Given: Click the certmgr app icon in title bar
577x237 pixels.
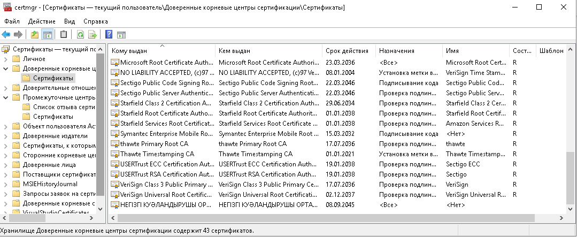Looking at the screenshot, I should tap(7, 7).
